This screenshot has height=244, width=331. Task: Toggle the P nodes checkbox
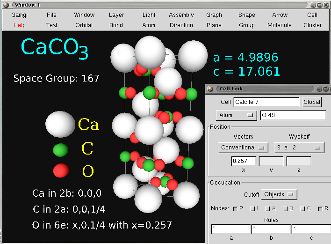click(235, 209)
